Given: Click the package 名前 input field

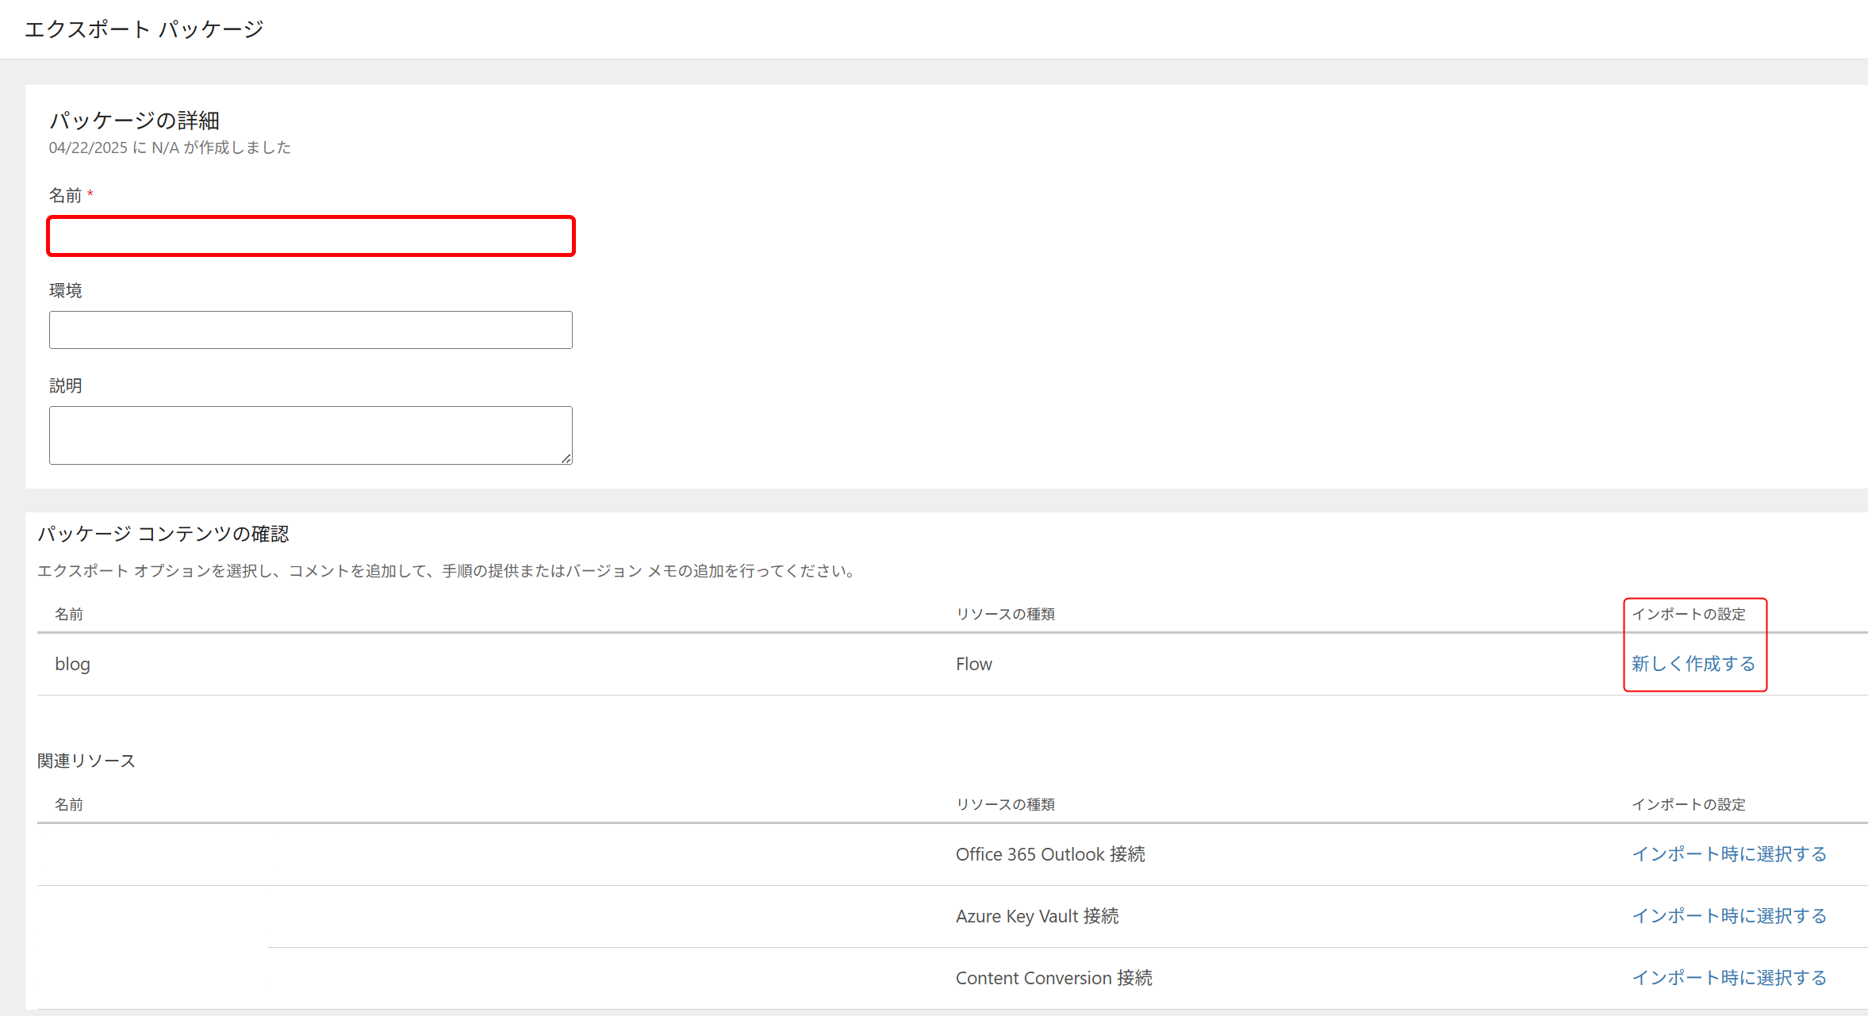Looking at the screenshot, I should click(310, 236).
